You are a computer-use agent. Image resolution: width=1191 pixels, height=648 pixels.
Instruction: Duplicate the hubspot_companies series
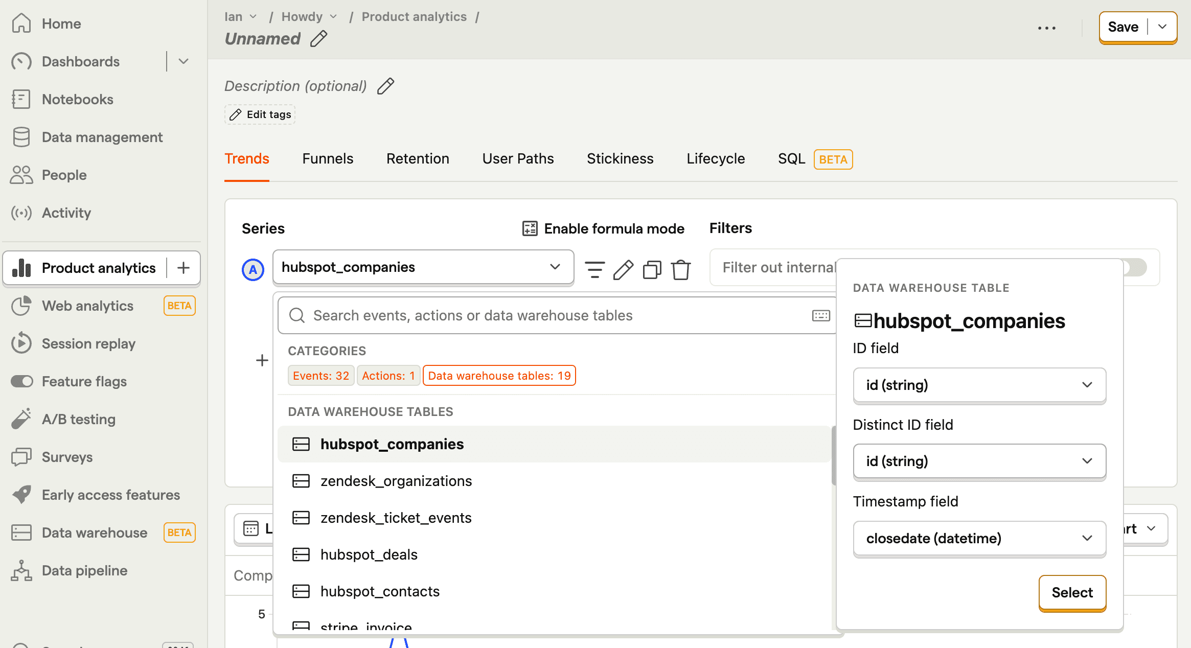tap(652, 269)
